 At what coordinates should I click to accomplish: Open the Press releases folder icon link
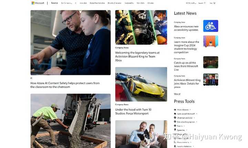point(175,110)
